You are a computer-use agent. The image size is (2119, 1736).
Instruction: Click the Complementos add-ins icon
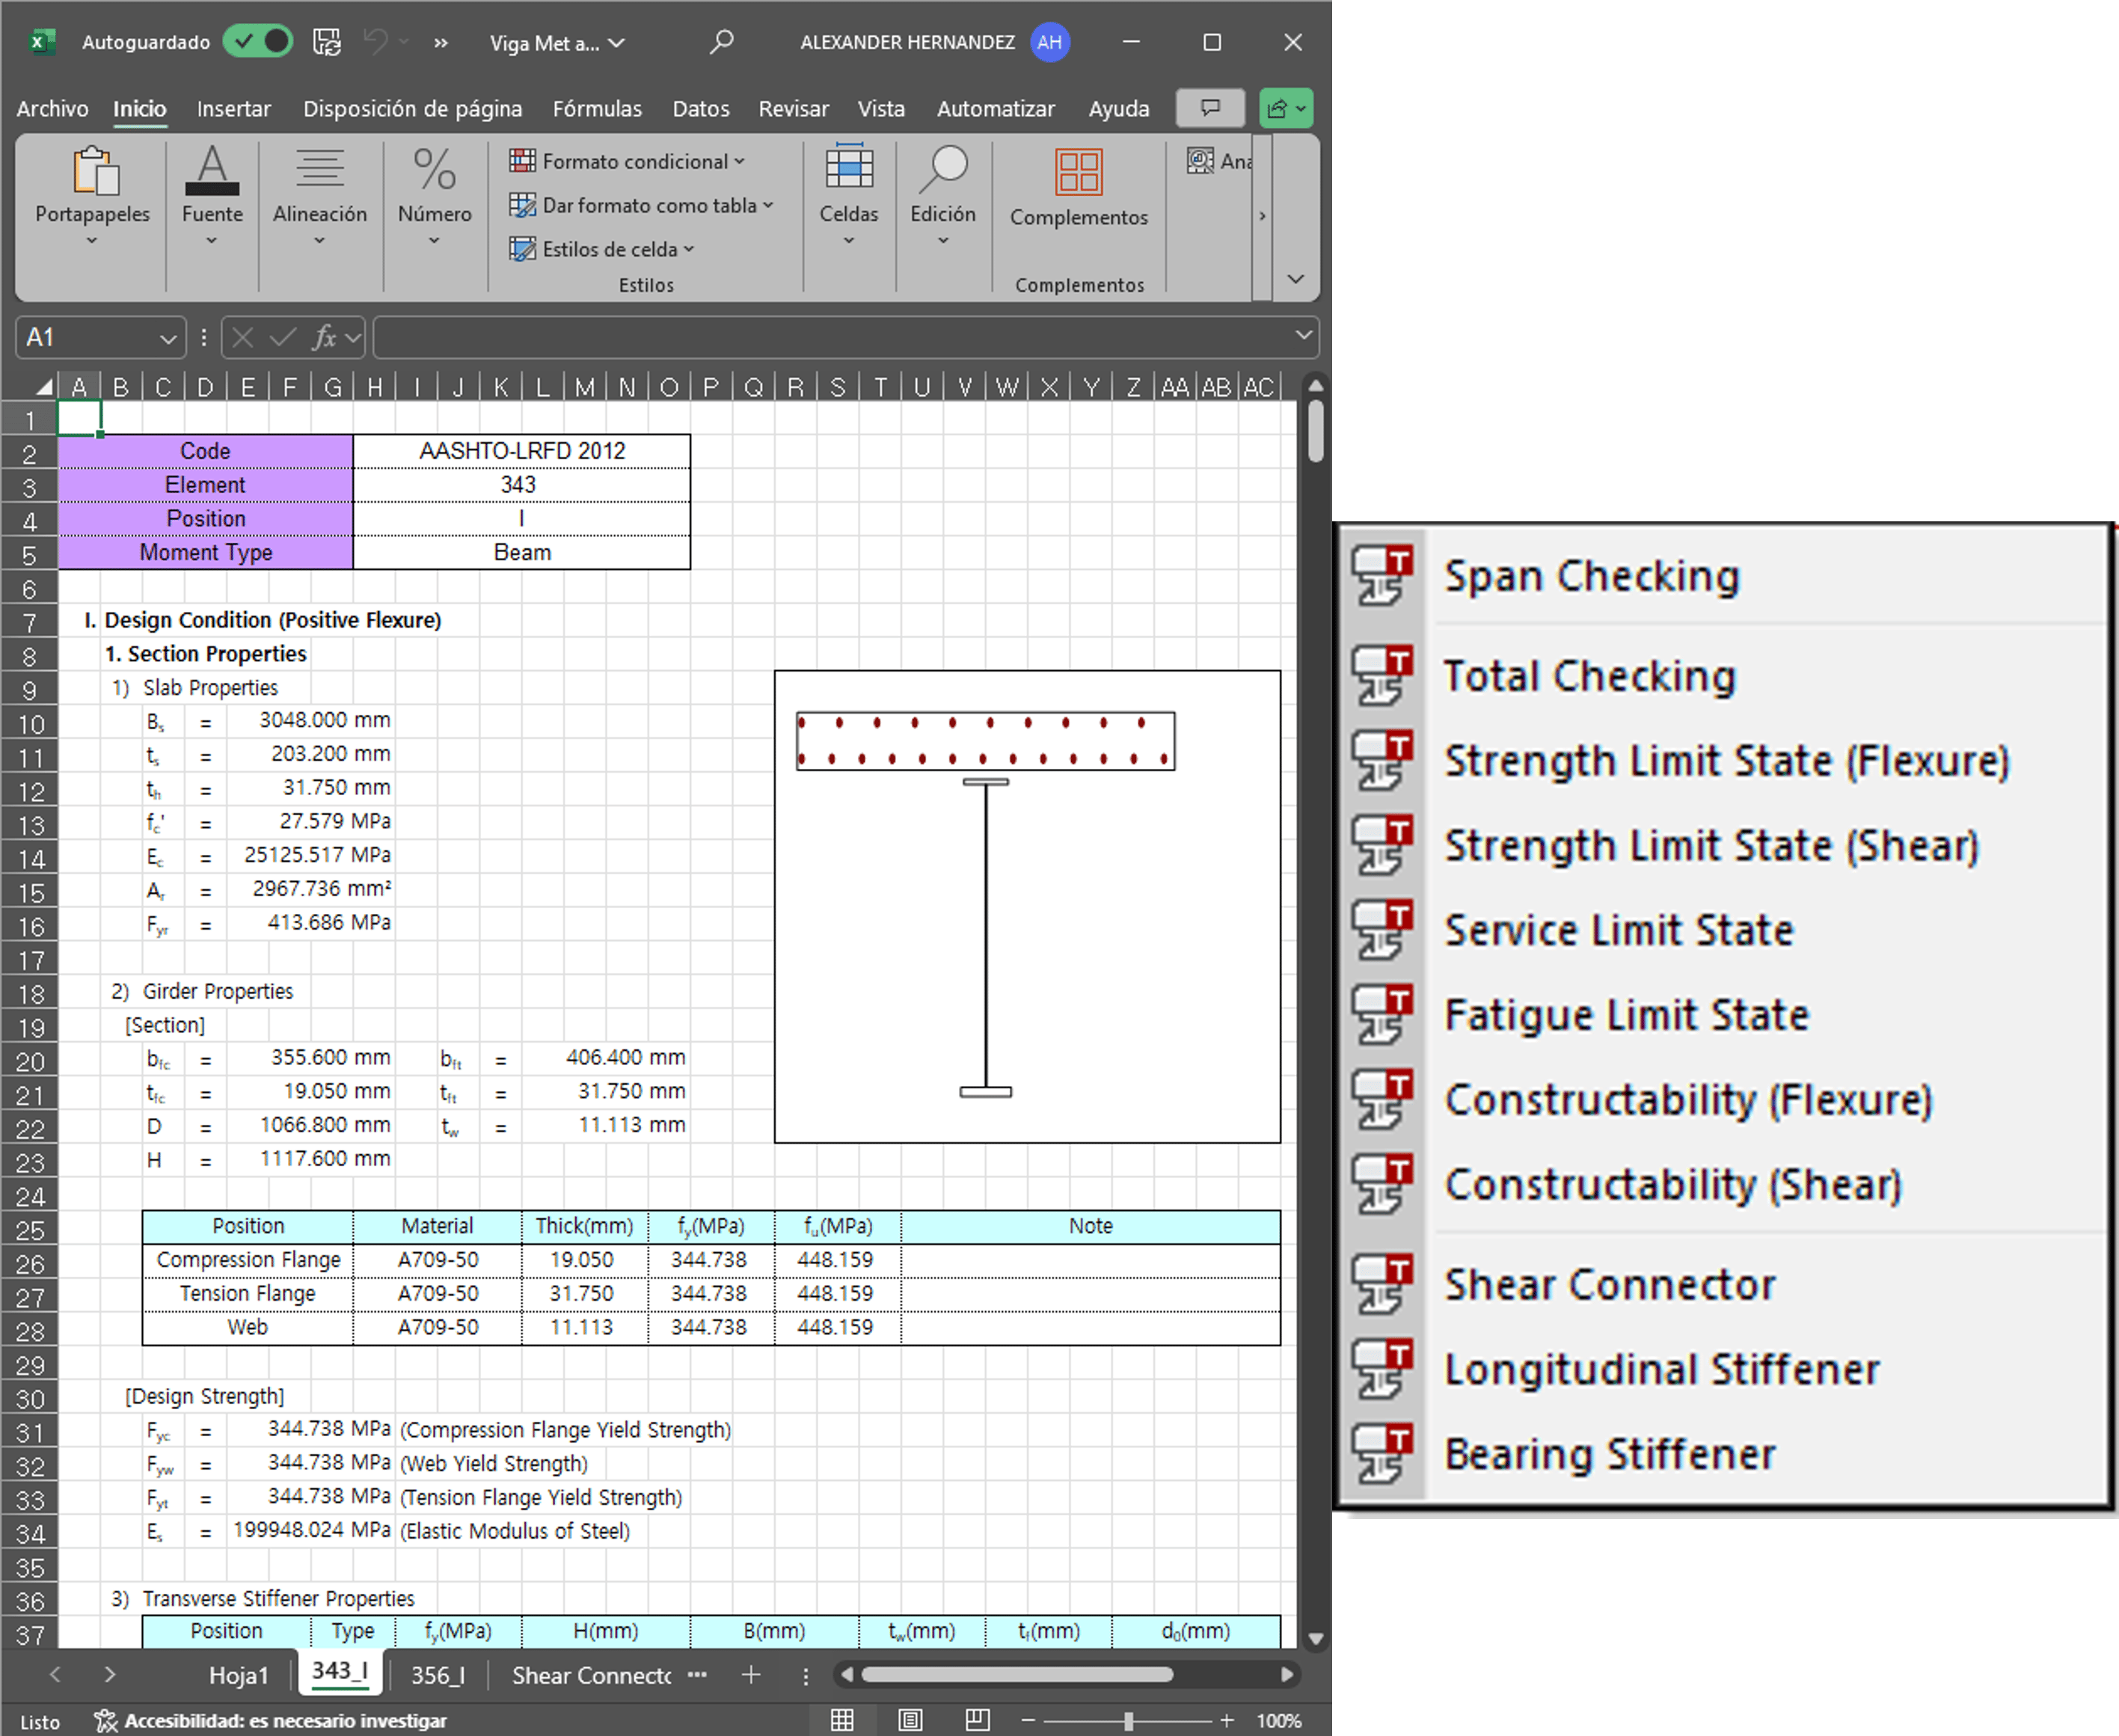point(1078,173)
